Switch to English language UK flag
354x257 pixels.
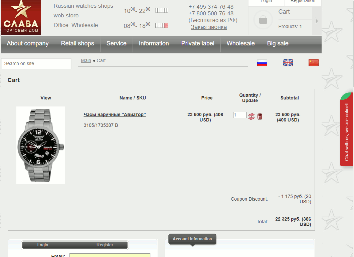288,63
